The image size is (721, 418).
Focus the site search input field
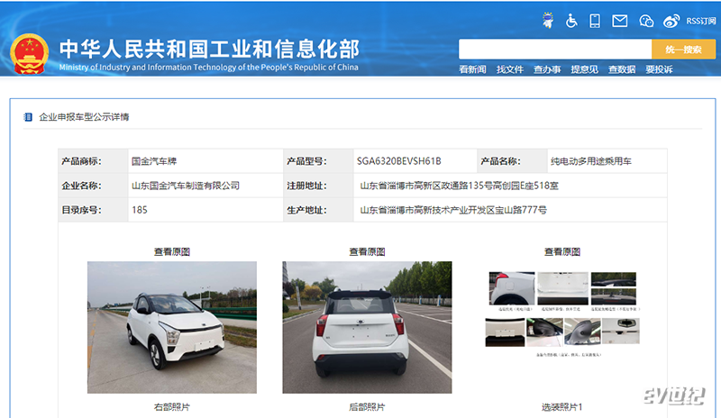[555, 50]
